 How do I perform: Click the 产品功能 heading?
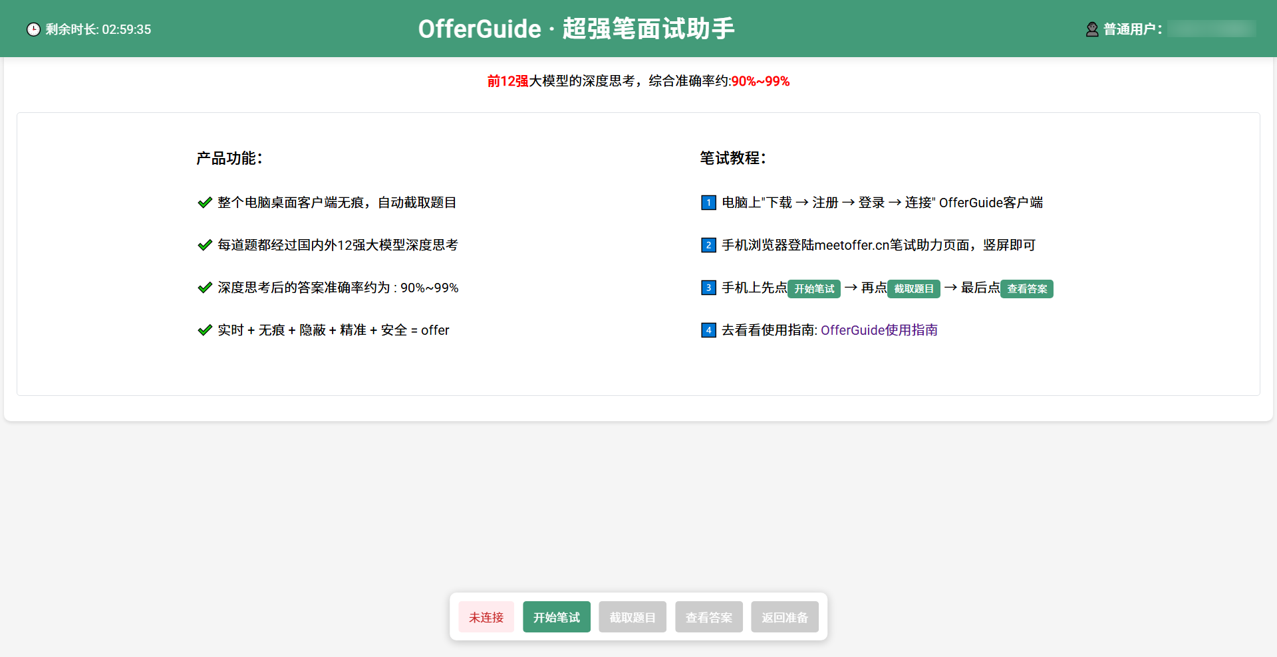(x=229, y=158)
